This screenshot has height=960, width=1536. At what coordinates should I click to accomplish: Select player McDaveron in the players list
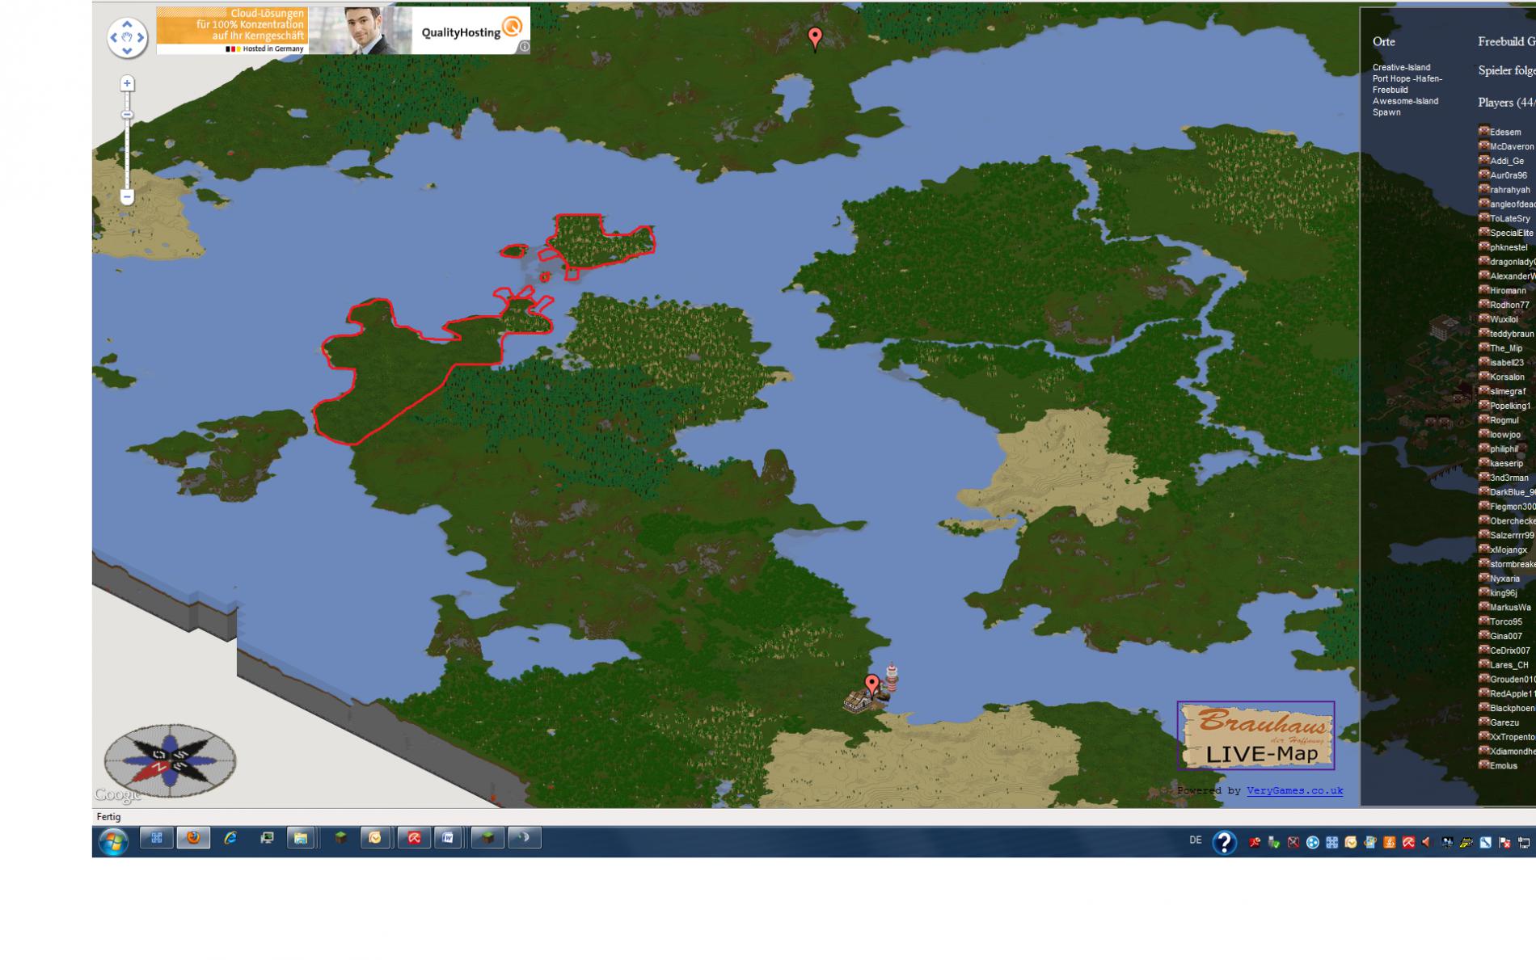point(1511,146)
